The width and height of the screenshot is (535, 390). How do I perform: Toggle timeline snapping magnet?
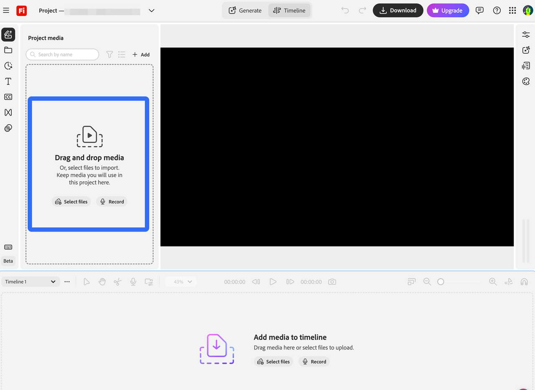[524, 282]
